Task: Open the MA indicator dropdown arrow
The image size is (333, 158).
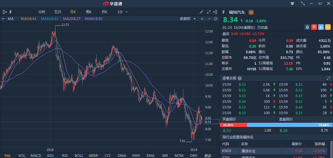Action: (x=3, y=19)
